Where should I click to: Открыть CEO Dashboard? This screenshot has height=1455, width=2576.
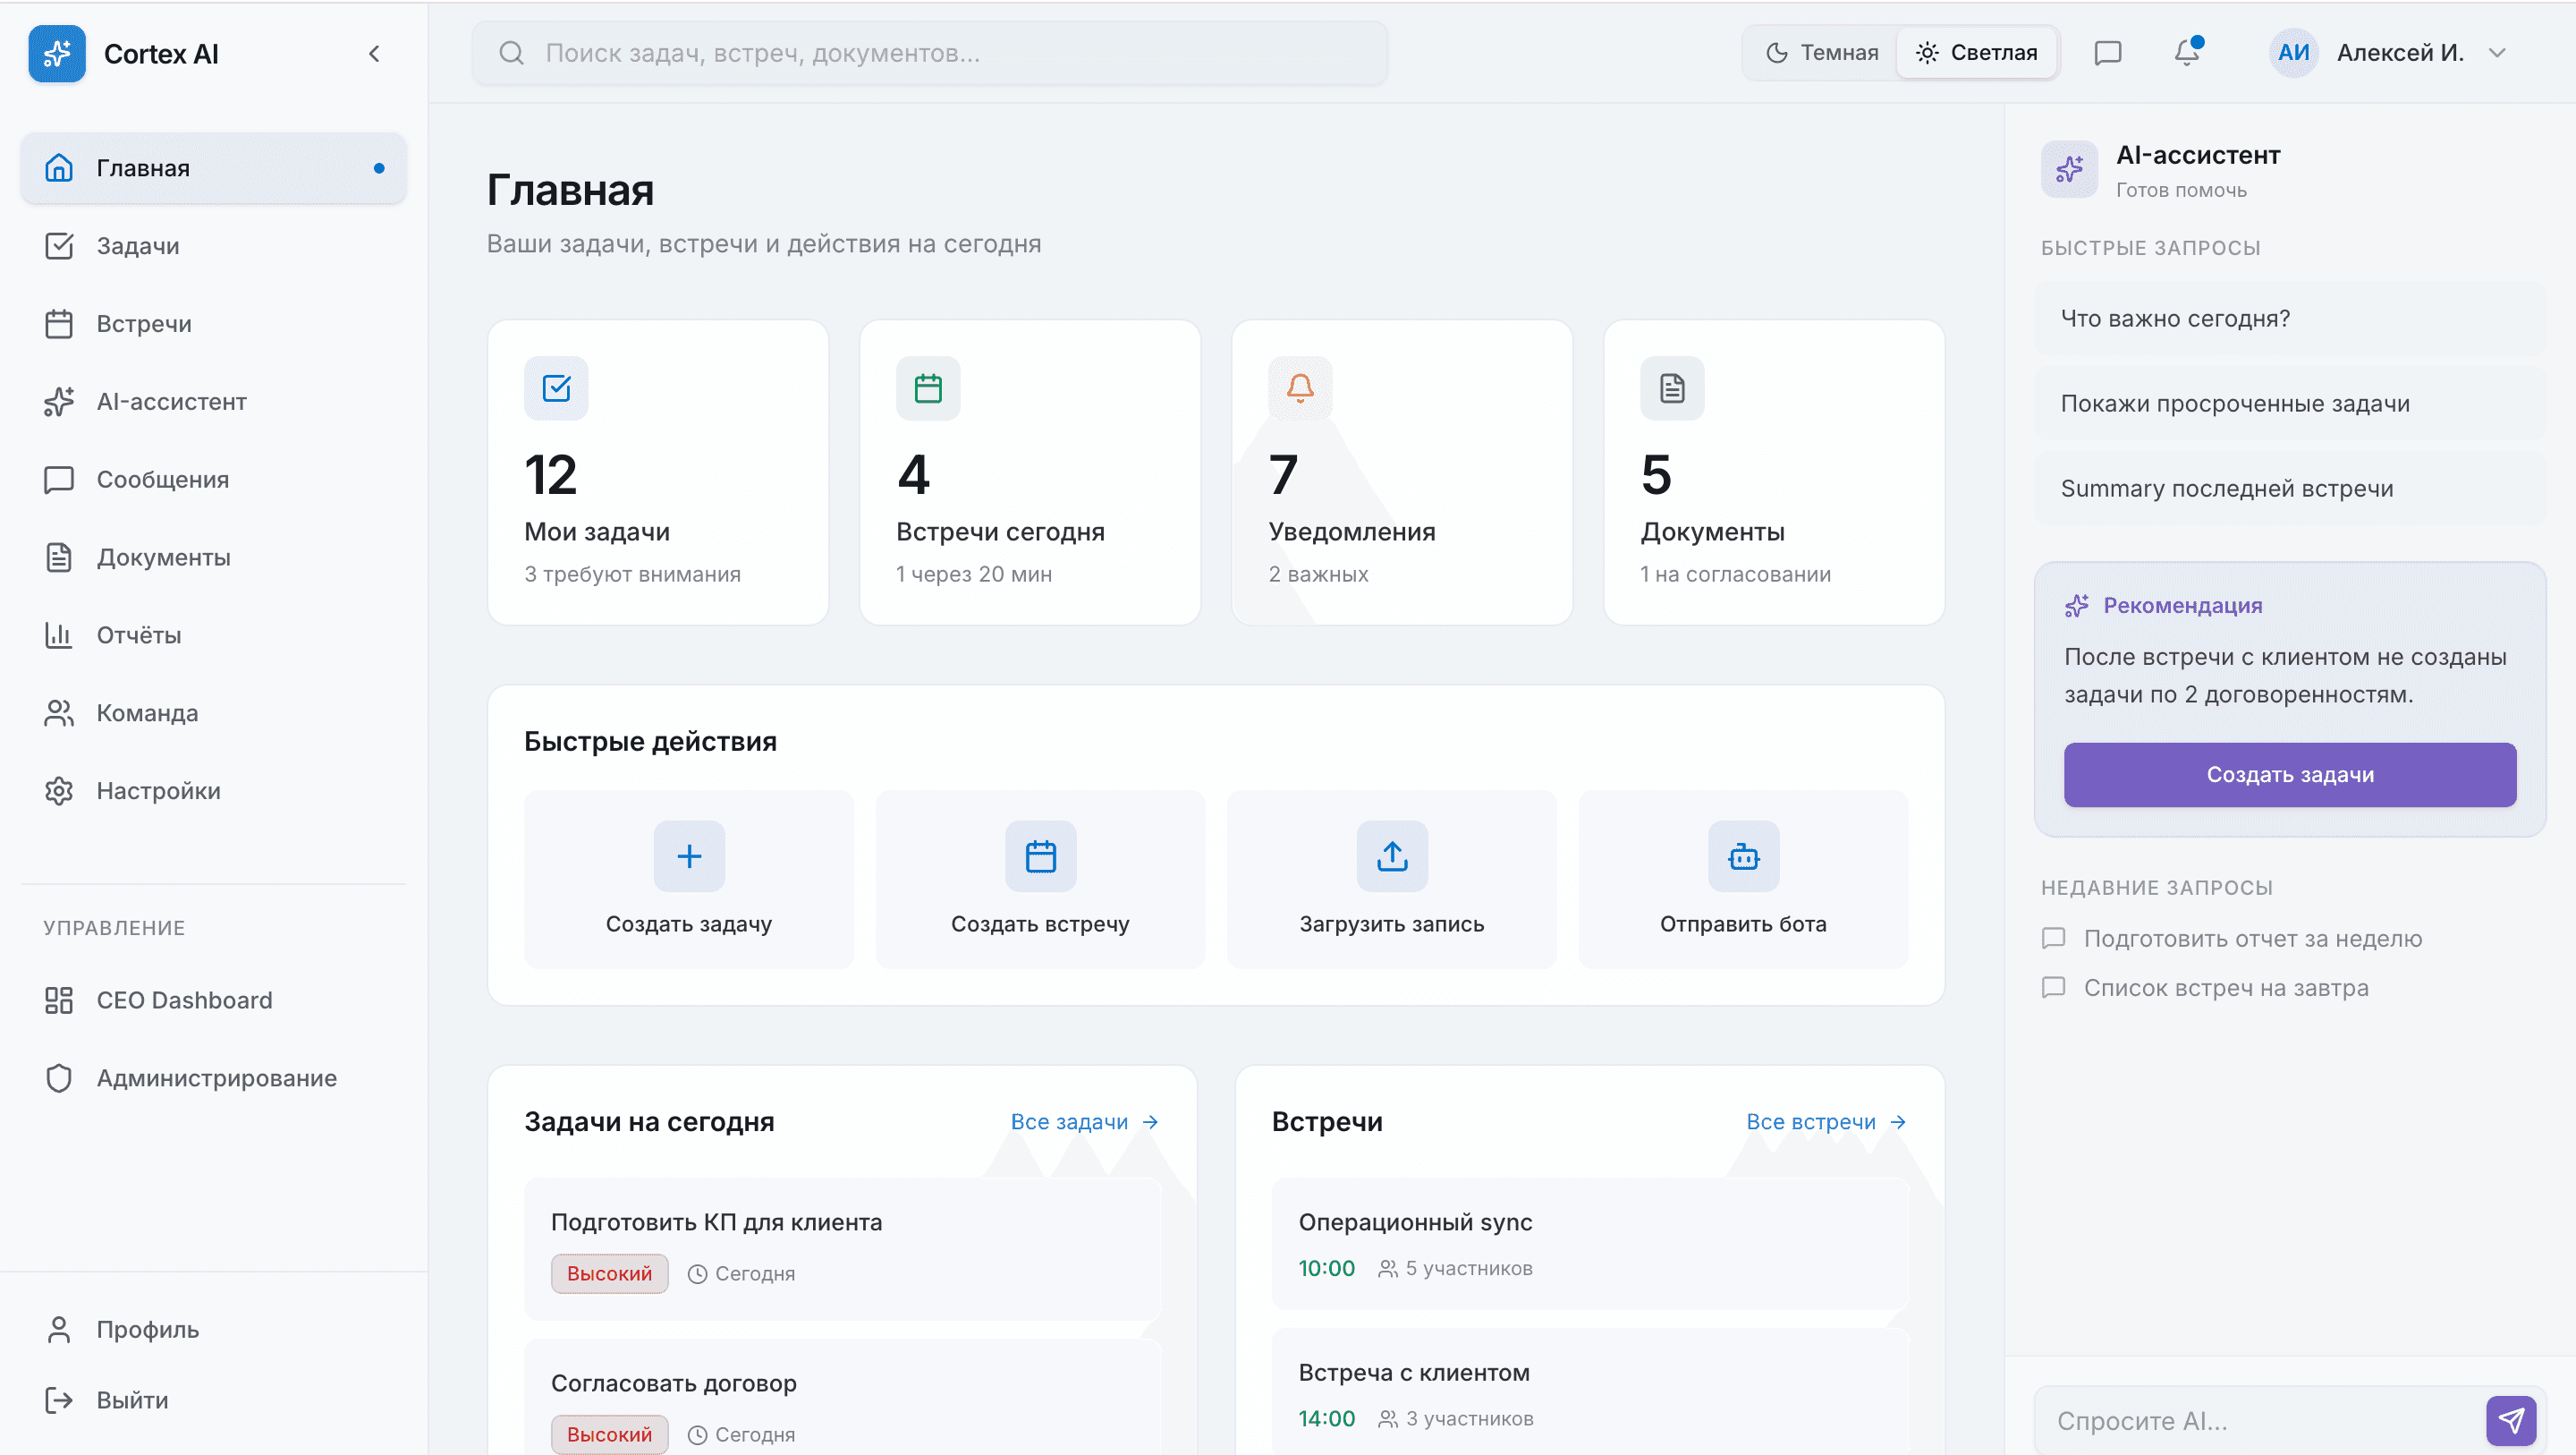pyautogui.click(x=184, y=1000)
